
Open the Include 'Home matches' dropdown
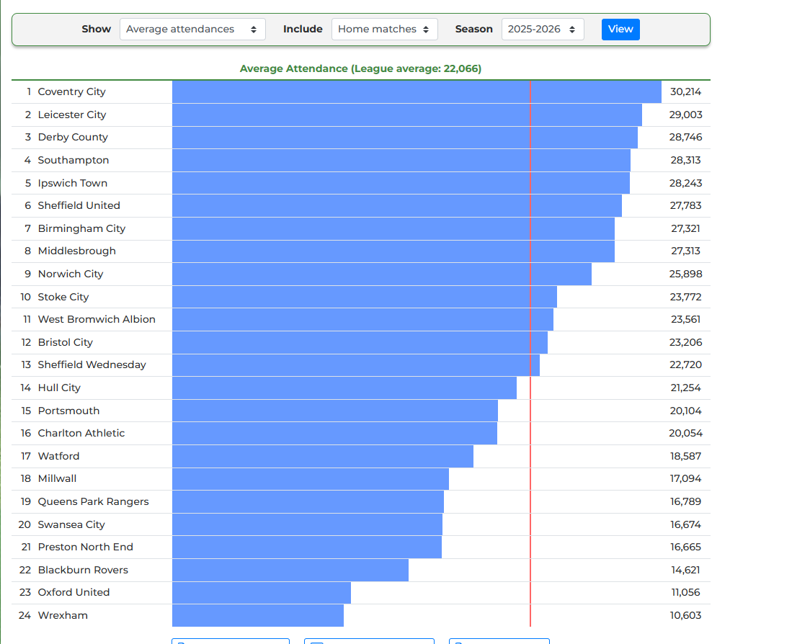[x=384, y=30]
